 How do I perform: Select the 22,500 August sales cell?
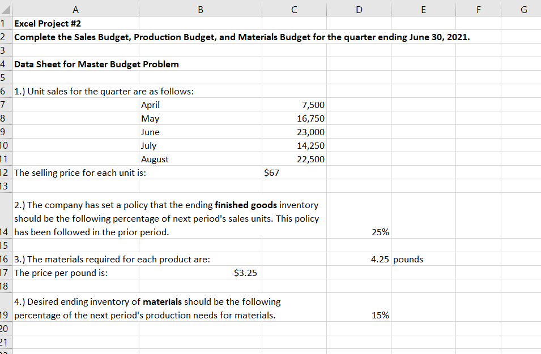295,159
